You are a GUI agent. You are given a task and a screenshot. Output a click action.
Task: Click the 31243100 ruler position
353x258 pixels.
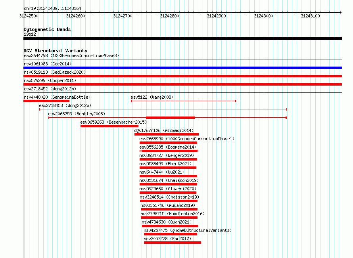click(x=310, y=16)
